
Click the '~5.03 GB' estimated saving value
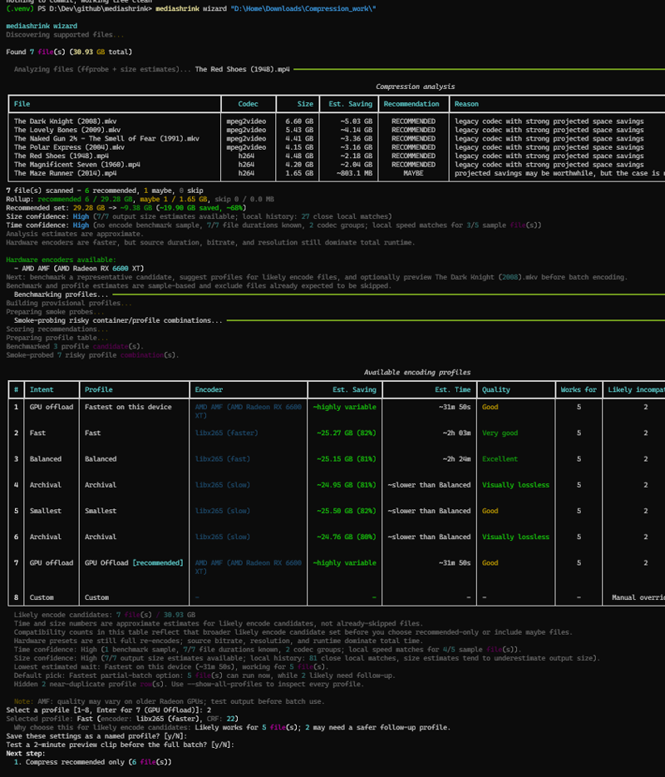[356, 121]
